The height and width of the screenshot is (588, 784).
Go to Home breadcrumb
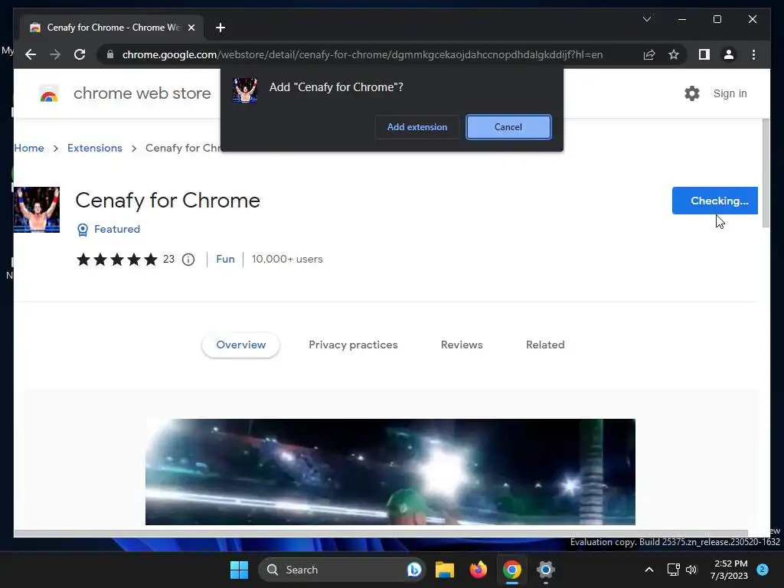click(29, 148)
